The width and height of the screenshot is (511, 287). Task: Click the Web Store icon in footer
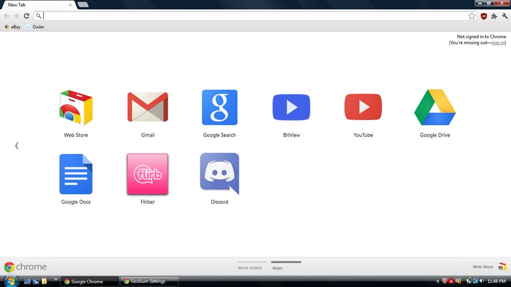[x=502, y=267]
